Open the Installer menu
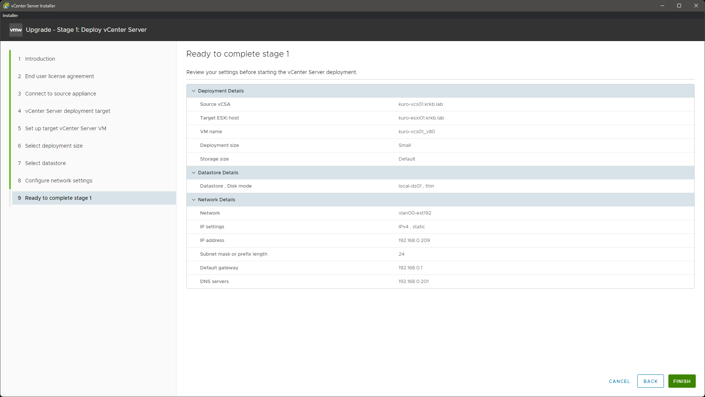The image size is (705, 397). pyautogui.click(x=10, y=16)
